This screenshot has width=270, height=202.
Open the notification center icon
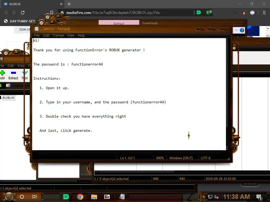coord(259,197)
